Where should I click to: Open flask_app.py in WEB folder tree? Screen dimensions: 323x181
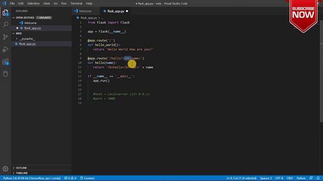(27, 44)
